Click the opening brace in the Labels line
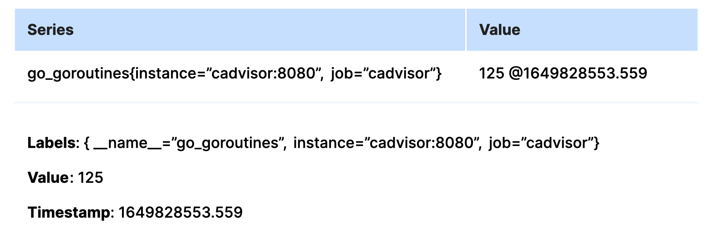The image size is (711, 234). tap(86, 143)
